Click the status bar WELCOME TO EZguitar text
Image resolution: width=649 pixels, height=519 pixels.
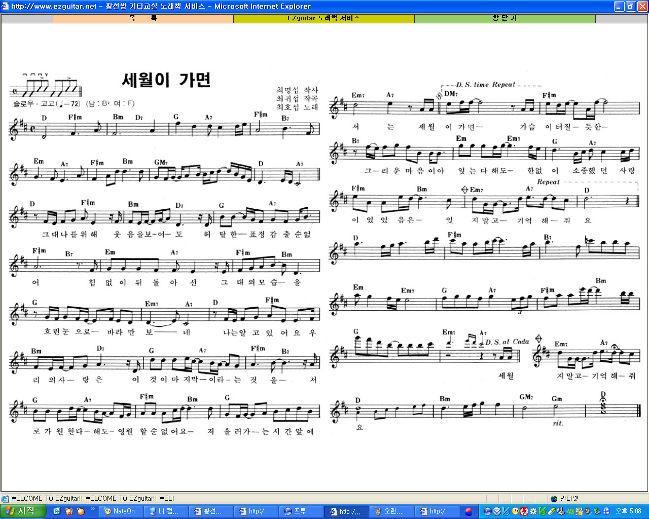tap(92, 499)
